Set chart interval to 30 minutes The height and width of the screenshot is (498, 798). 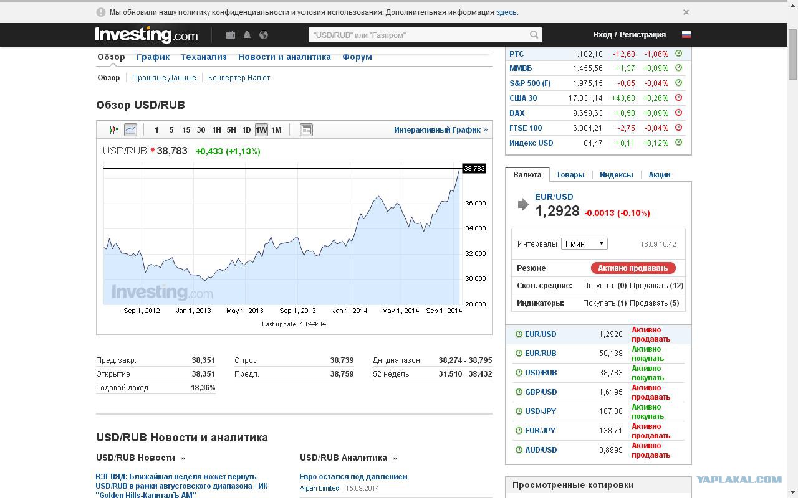tap(201, 129)
